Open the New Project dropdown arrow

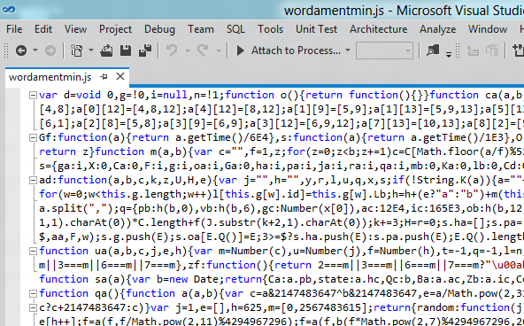pyautogui.click(x=91, y=50)
